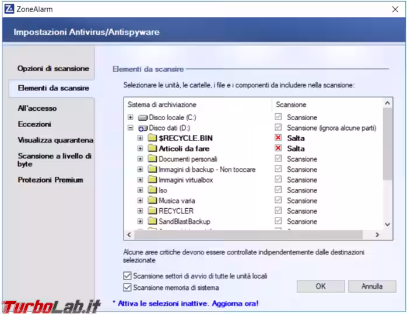Viewport: 407px width, 315px height.
Task: Open the Protezioni Premium section
Action: pos(50,180)
